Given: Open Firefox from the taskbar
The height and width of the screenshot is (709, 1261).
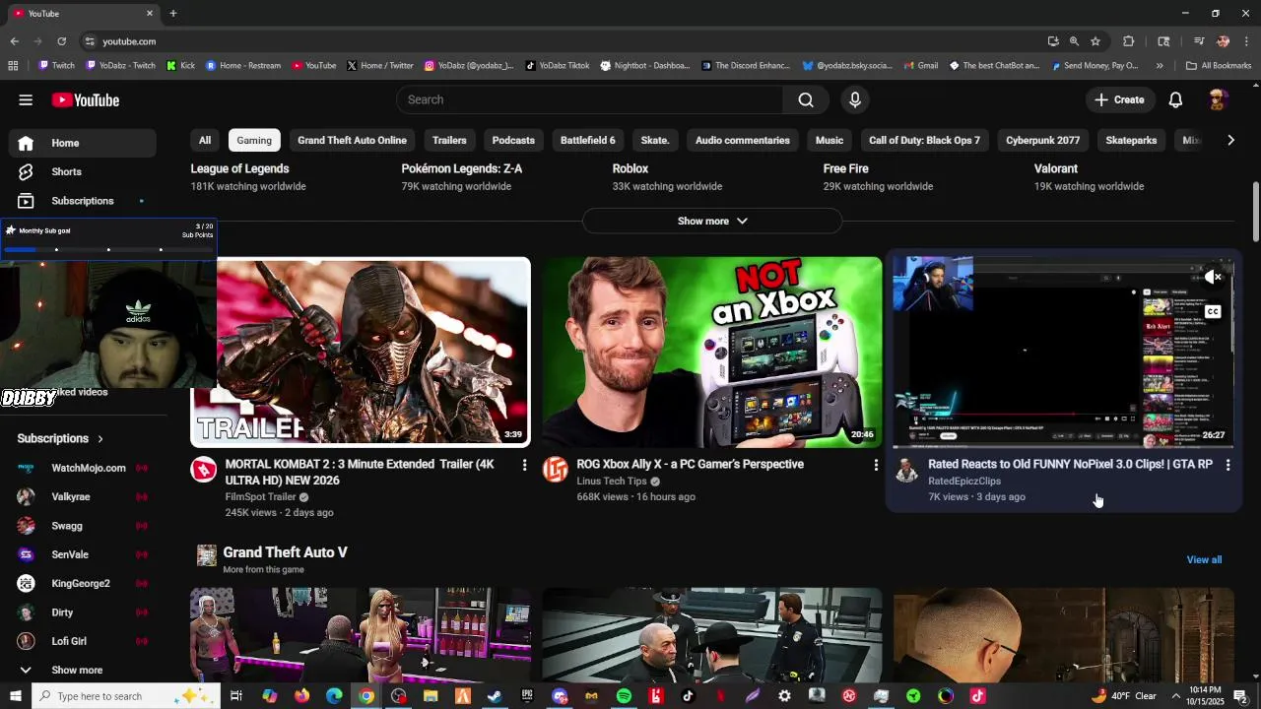Looking at the screenshot, I should [x=301, y=696].
